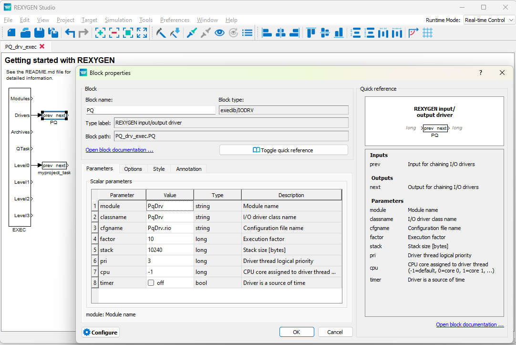Click the Align Left toolbar icon
Viewport: 516px width, 345px height.
tap(267, 32)
